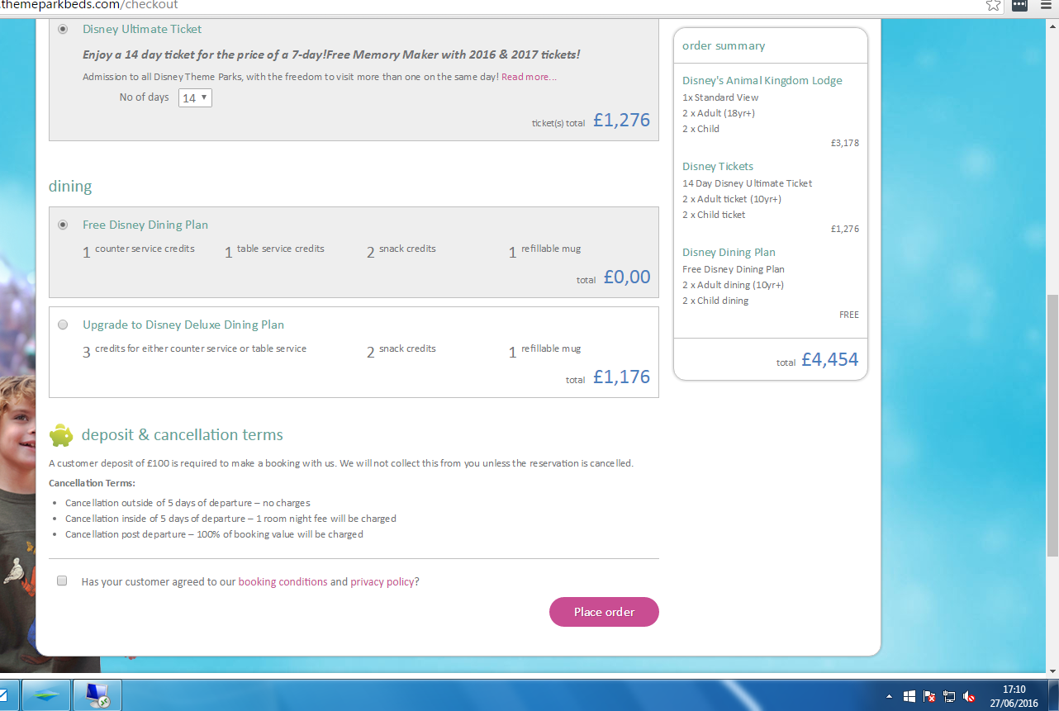Click the free dining total £0,00

(627, 277)
